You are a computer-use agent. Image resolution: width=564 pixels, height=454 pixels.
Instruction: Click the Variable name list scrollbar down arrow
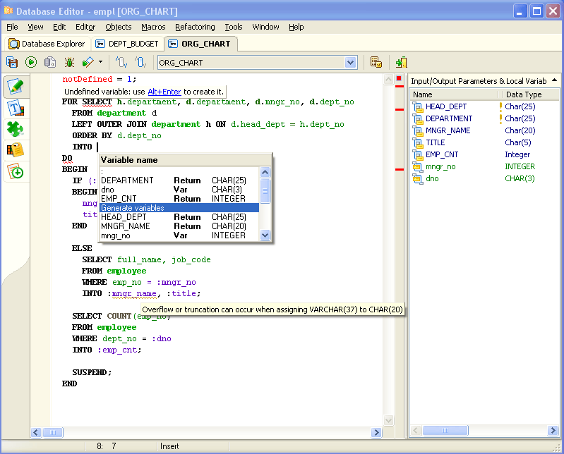(x=265, y=235)
